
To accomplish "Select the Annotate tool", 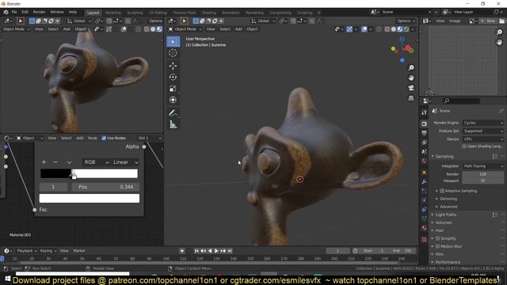I will pyautogui.click(x=173, y=113).
